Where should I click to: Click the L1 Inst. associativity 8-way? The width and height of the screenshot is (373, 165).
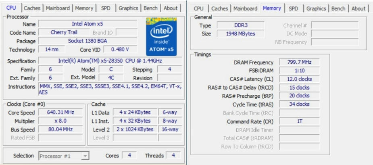coord(170,121)
